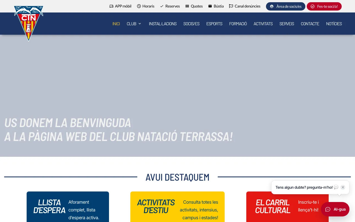
Task: Click the Reserves checkmark icon
Action: coord(162,6)
